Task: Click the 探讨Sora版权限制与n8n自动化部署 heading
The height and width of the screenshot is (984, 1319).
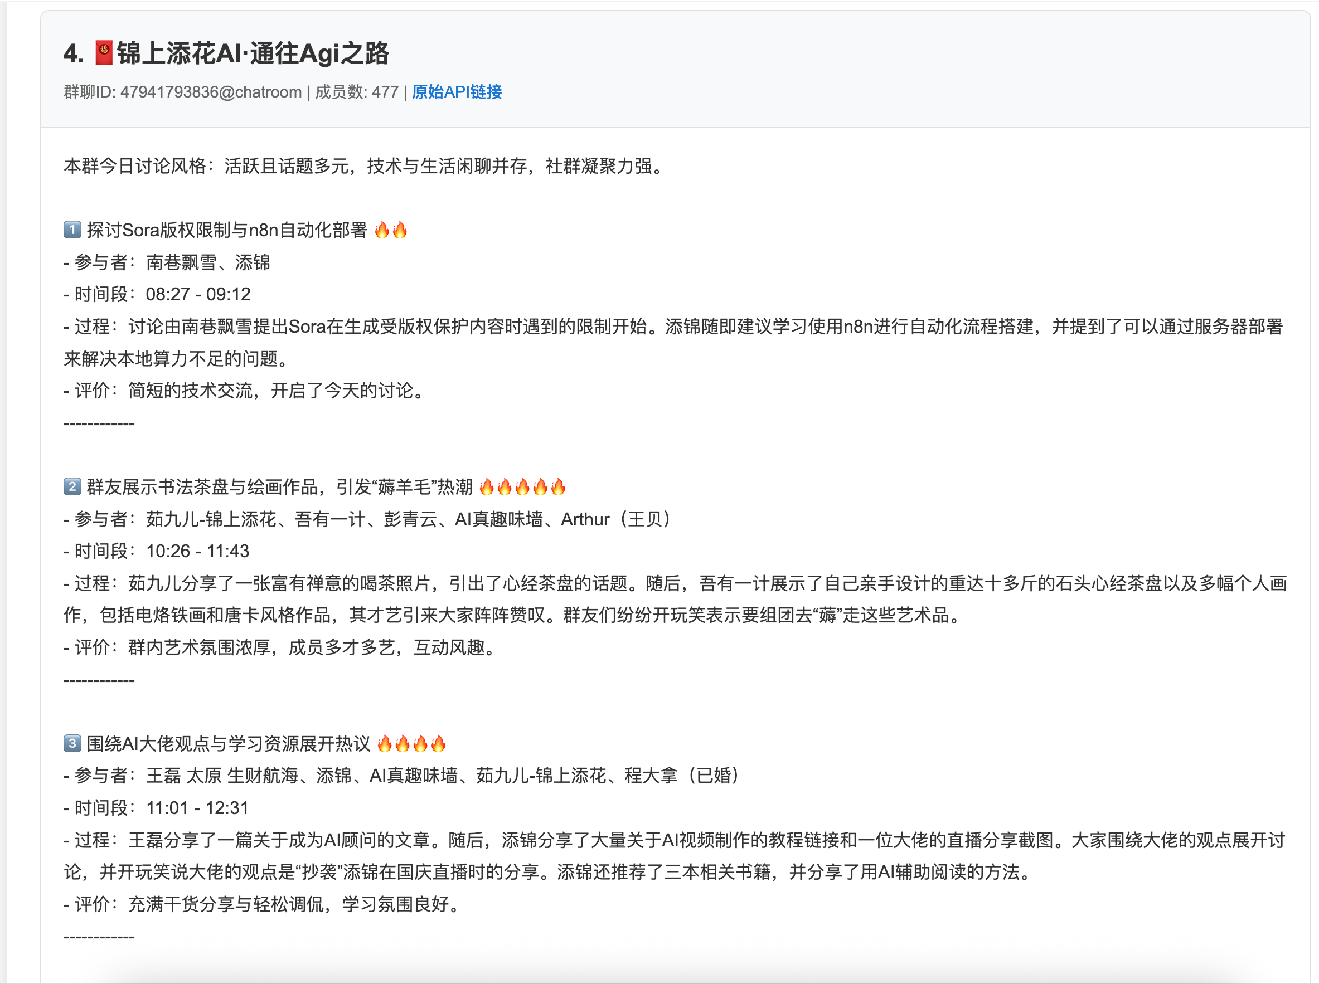Action: pyautogui.click(x=226, y=230)
